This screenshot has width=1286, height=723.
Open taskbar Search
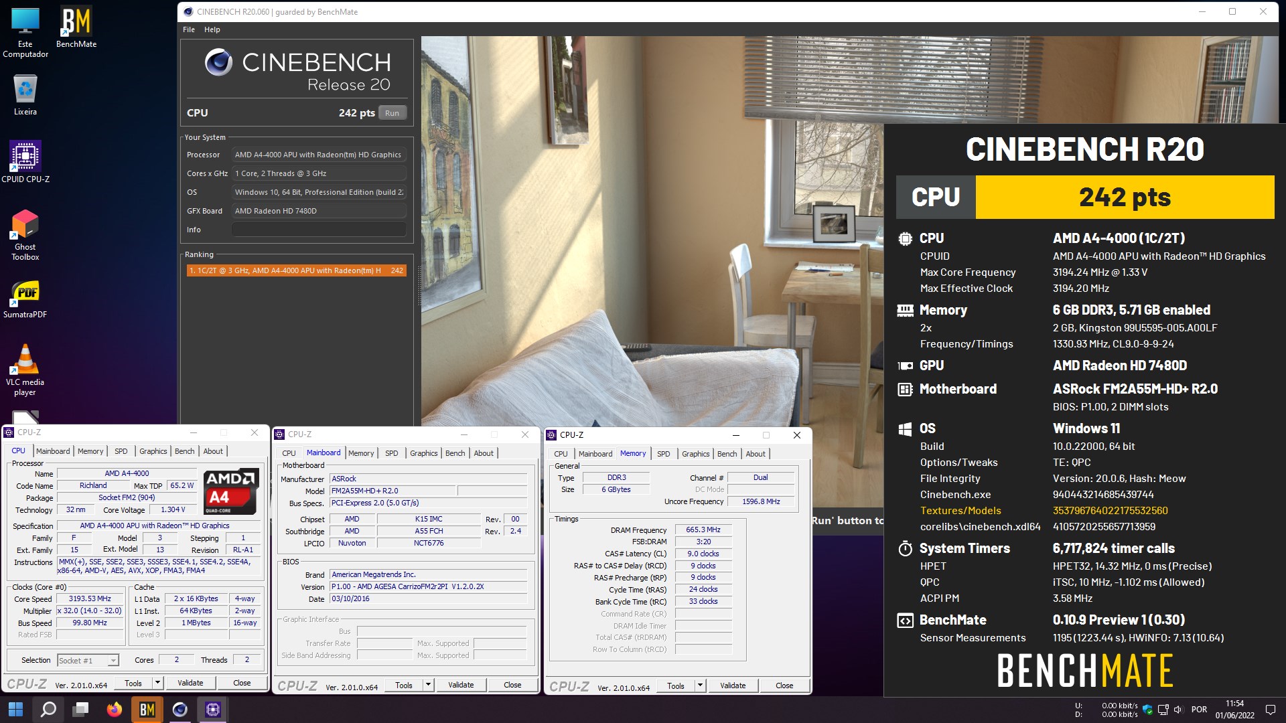[x=48, y=709]
